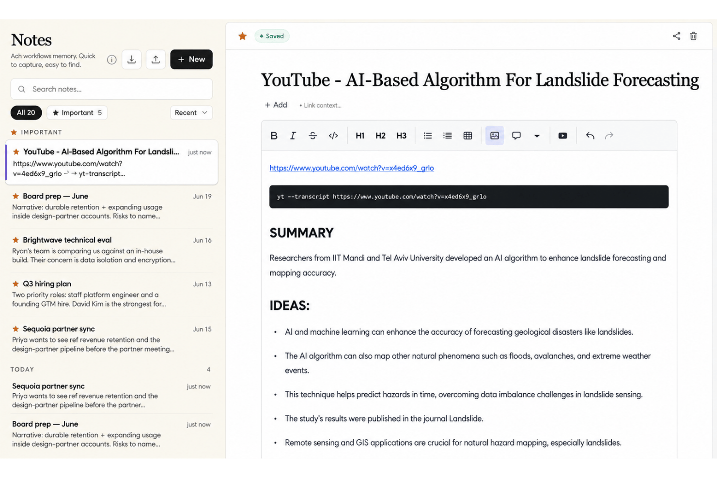Image resolution: width=717 pixels, height=478 pixels.
Task: Filter by Important 5 notes
Action: tap(77, 113)
